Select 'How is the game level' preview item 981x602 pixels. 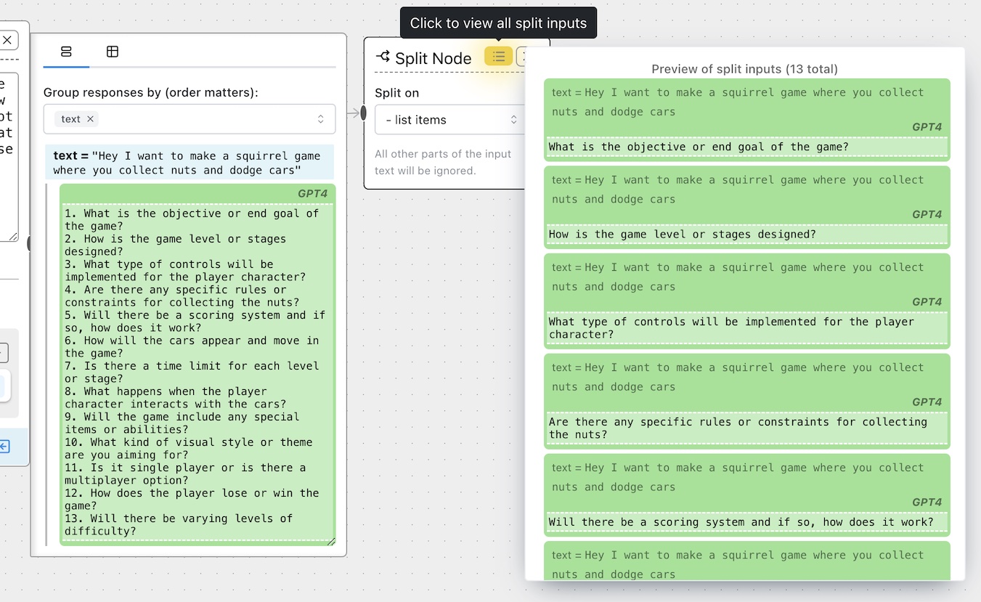[x=746, y=234]
